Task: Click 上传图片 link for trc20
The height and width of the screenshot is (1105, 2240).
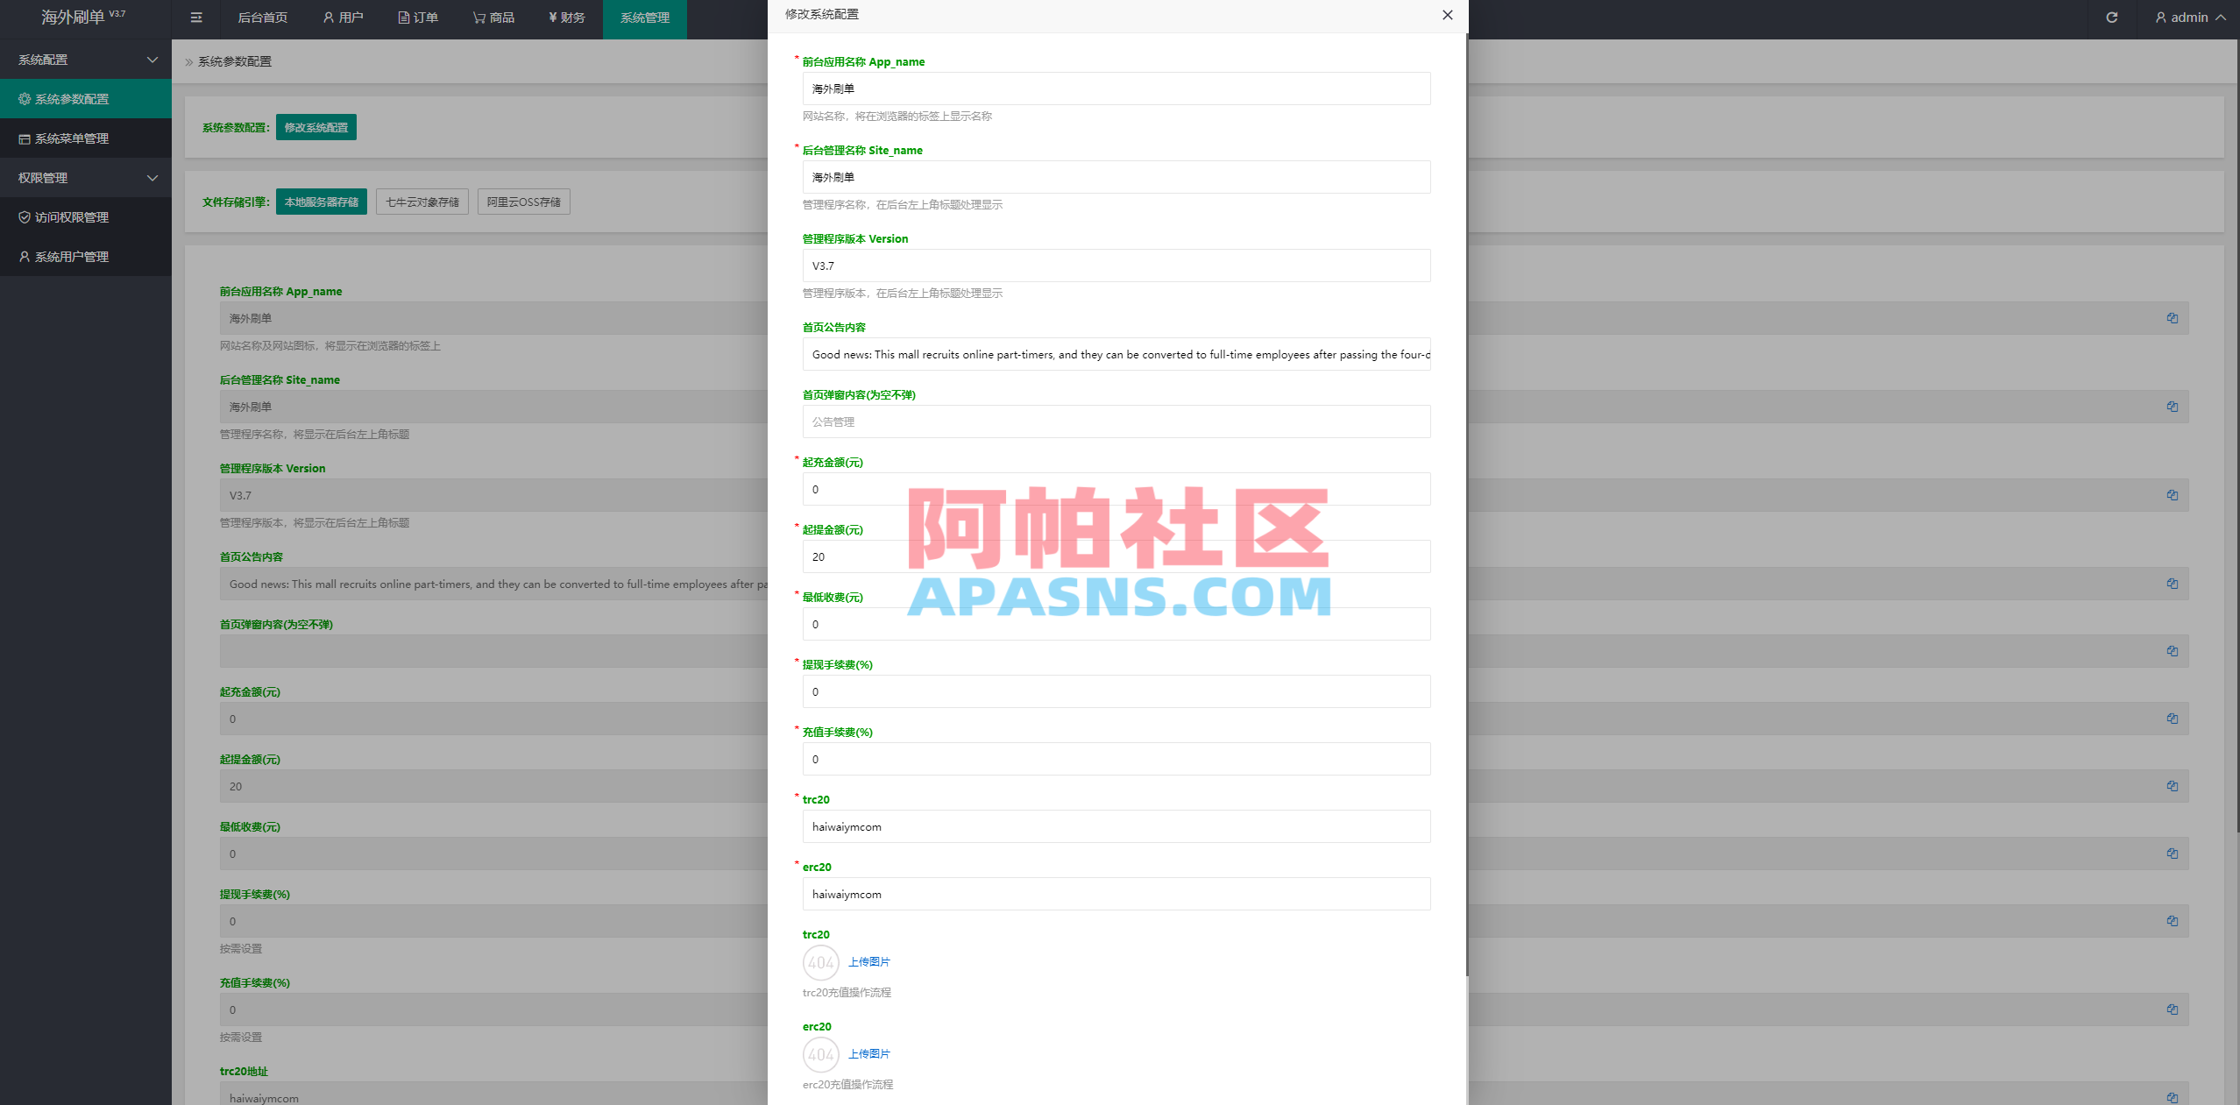Action: pyautogui.click(x=871, y=961)
